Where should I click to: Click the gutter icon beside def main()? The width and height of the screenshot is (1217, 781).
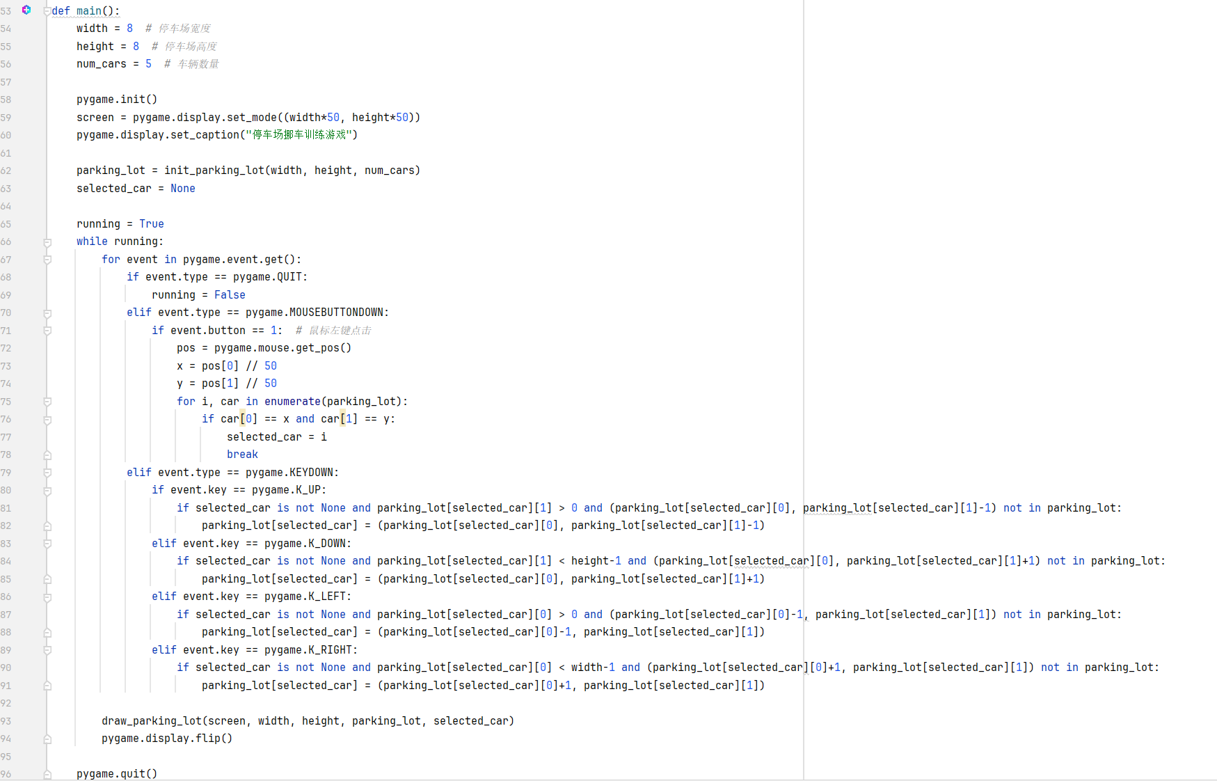(x=26, y=10)
